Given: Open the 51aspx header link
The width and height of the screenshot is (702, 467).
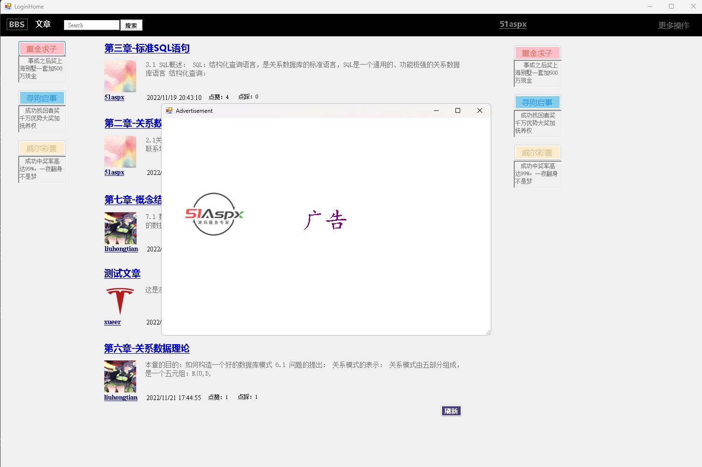Looking at the screenshot, I should point(513,24).
